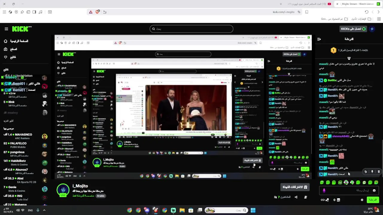This screenshot has width=383, height=215.
Task: Open chat settings gear icon
Action: (x=362, y=200)
